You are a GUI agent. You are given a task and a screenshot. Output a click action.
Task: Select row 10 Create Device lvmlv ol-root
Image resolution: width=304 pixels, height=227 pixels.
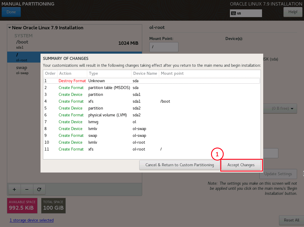click(x=152, y=142)
